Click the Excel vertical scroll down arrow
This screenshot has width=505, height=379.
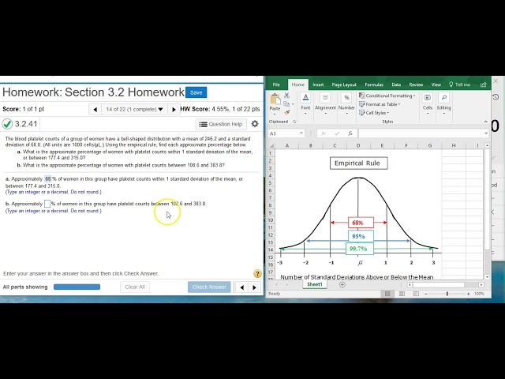487,277
